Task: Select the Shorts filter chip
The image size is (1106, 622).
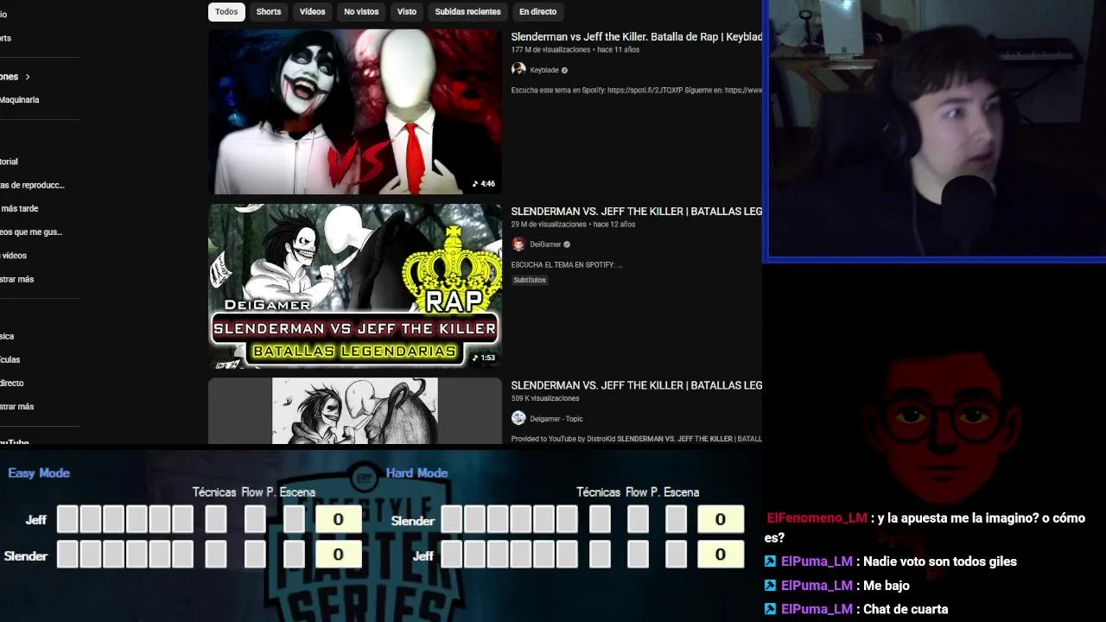Action: click(269, 11)
